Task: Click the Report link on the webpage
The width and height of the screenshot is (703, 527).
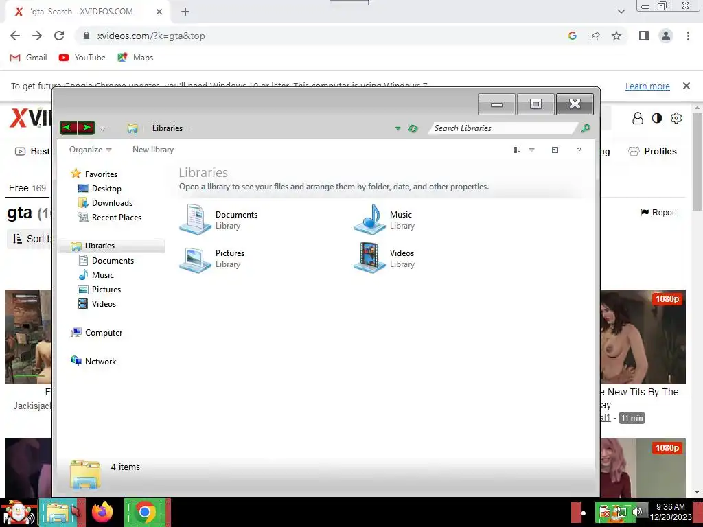Action: [658, 213]
